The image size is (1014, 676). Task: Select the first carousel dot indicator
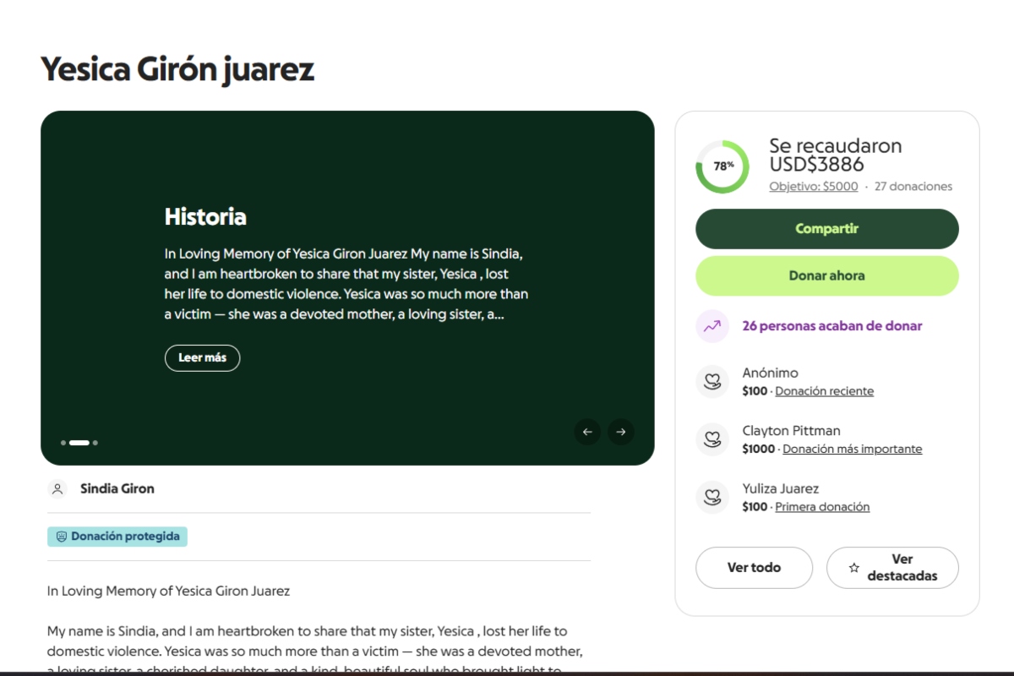coord(63,443)
